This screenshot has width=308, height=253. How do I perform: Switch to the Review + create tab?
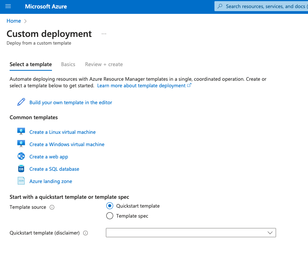pos(104,64)
